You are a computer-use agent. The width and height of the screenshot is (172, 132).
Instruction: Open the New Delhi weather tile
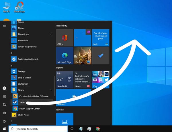pos(65,80)
